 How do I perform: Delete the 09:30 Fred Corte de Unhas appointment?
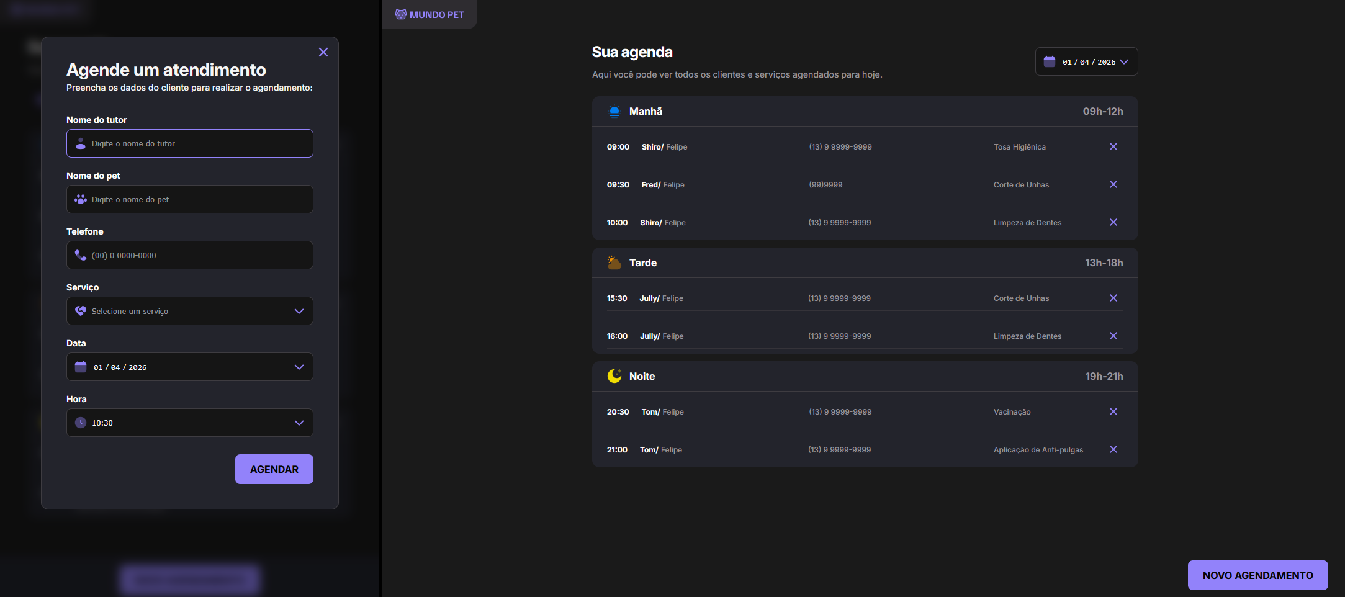tap(1113, 184)
